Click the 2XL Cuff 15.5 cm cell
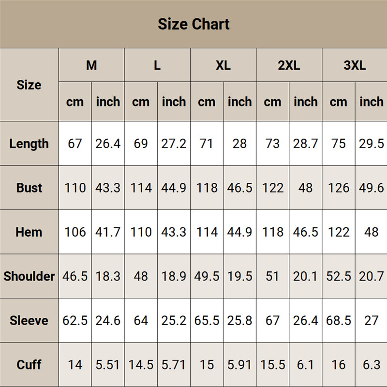This screenshot has width=387, height=387. click(272, 365)
